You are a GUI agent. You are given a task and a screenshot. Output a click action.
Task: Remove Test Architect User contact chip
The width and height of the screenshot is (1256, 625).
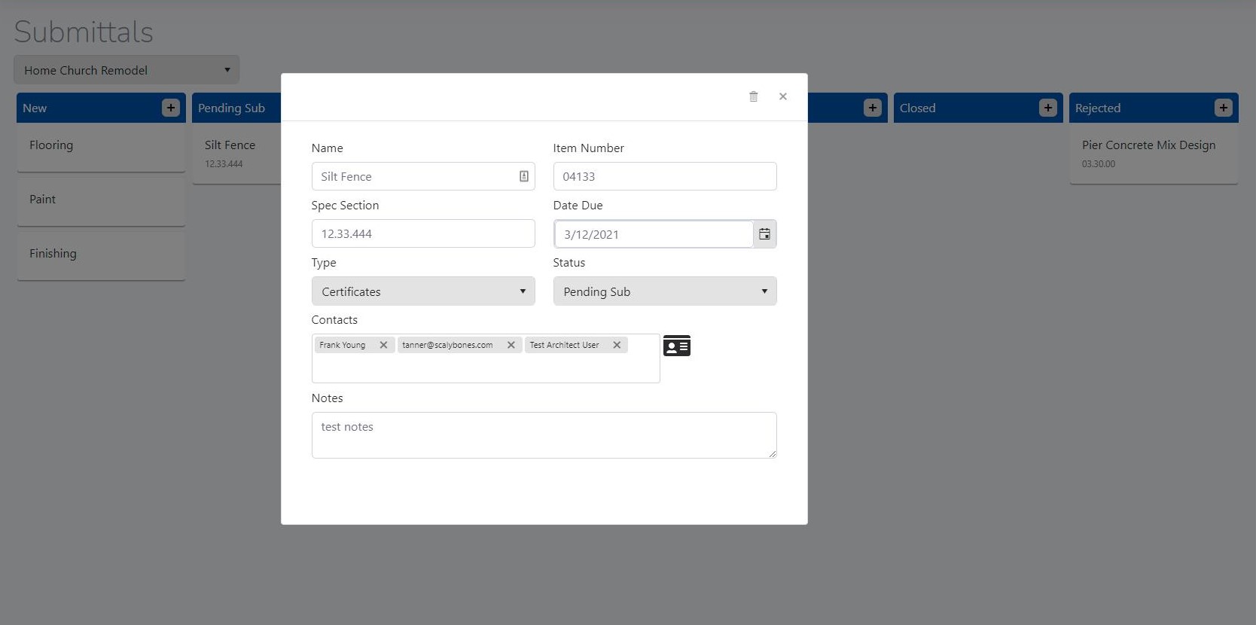tap(617, 345)
